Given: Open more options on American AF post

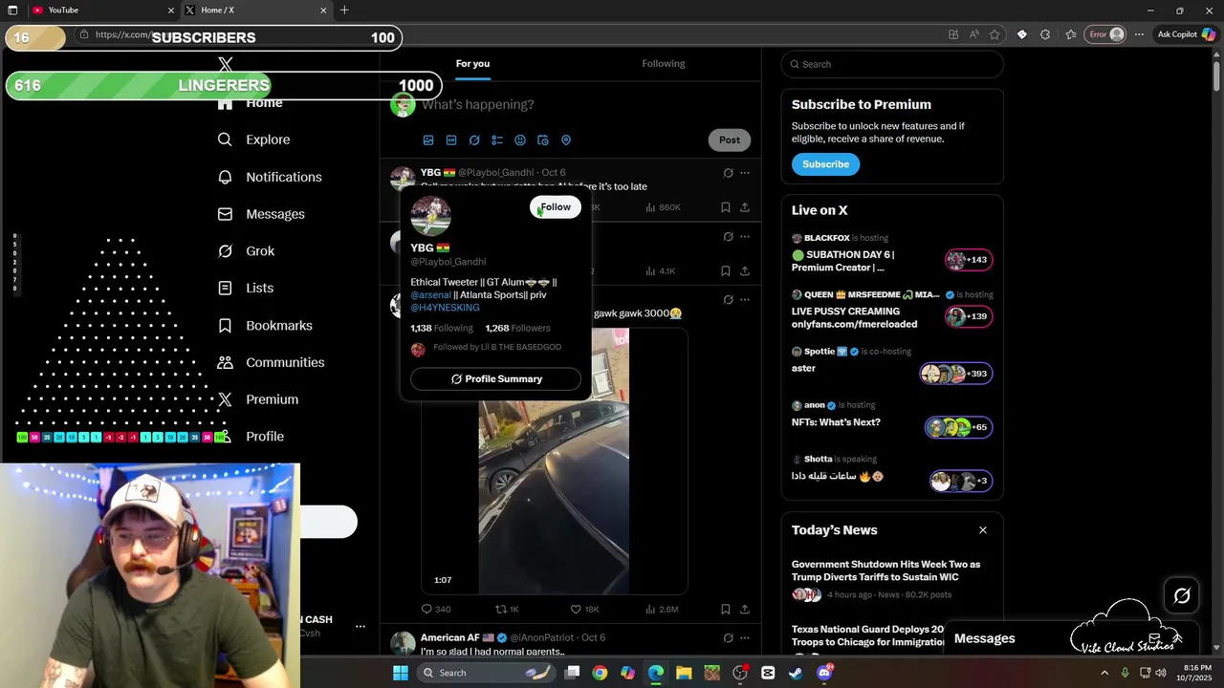Looking at the screenshot, I should (x=745, y=637).
